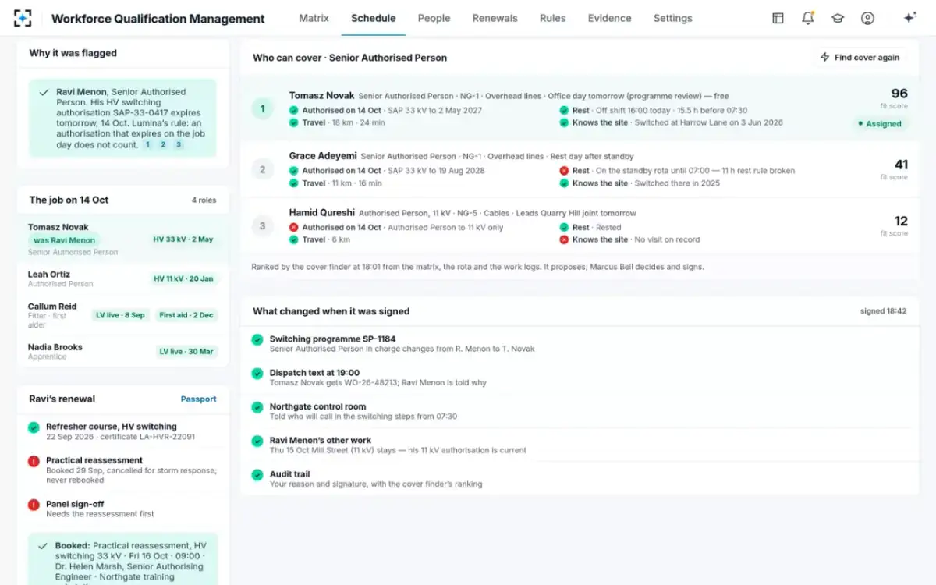Click citation chip 1 in the flagged note
Viewport: 936px width, 585px height.
[x=148, y=145]
